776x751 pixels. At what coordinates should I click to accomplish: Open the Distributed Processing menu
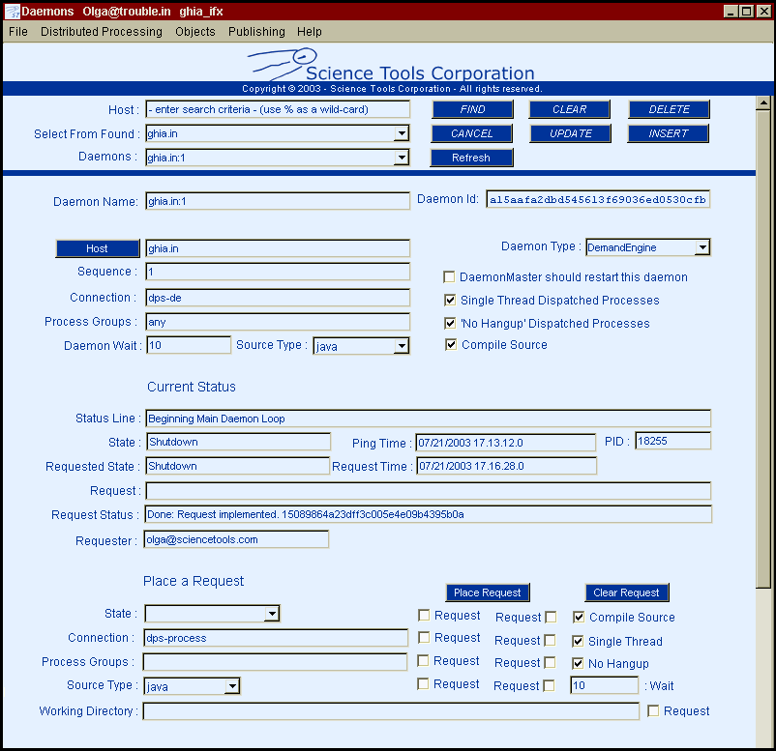(x=102, y=32)
